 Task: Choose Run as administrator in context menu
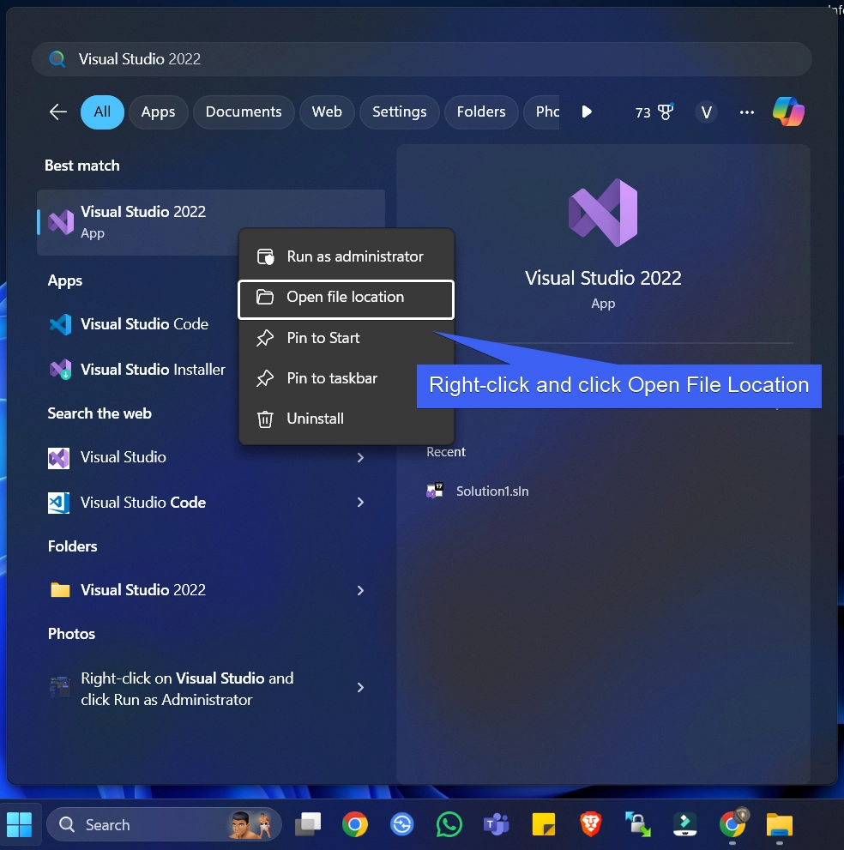[346, 256]
